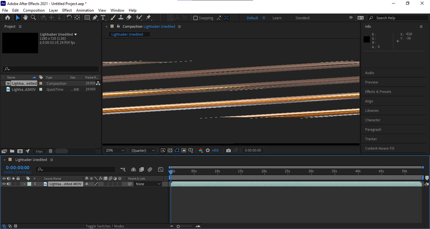Screen dimensions: 430x229
Task: Select the Pen tool
Action: click(95, 18)
